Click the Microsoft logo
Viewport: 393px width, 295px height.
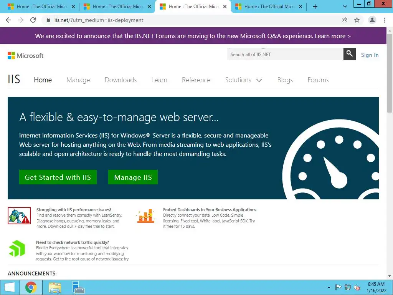[x=26, y=55]
